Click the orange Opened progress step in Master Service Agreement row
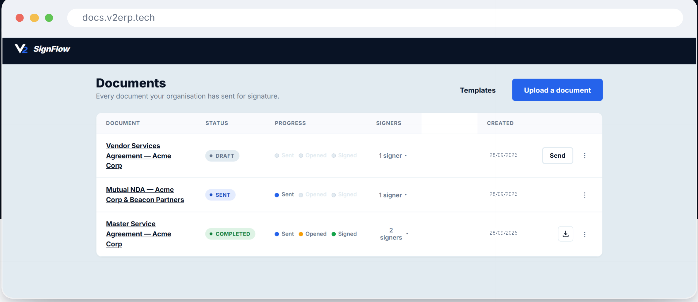 point(312,234)
